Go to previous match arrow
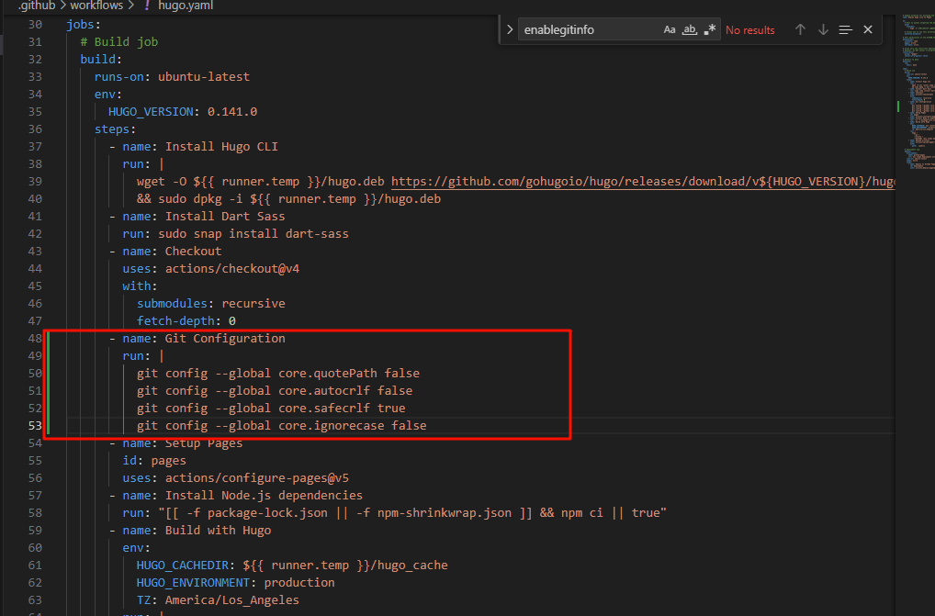Screen dimensions: 935x616 [800, 29]
